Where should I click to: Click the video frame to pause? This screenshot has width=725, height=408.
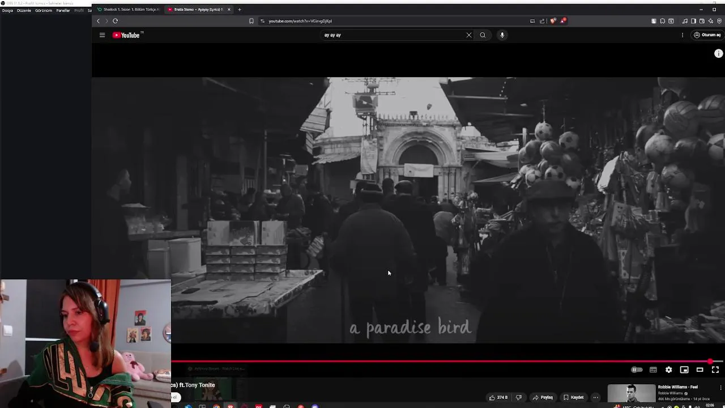click(x=408, y=210)
